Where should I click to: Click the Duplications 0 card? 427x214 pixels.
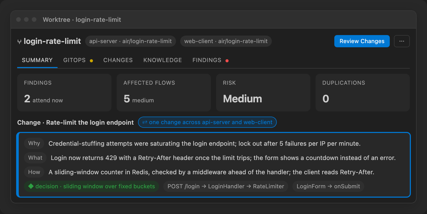(363, 92)
